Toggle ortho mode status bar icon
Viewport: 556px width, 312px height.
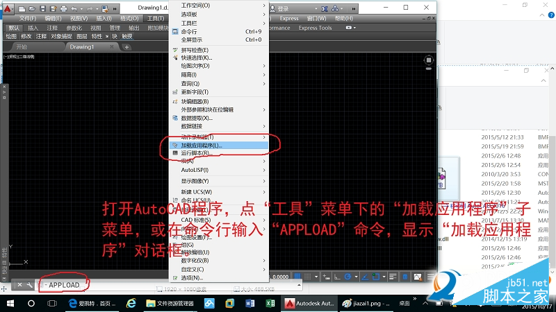pyautogui.click(x=337, y=277)
